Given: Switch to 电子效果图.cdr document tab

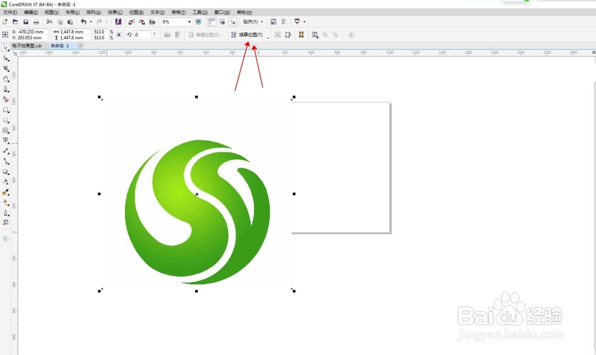Looking at the screenshot, I should click(x=27, y=46).
